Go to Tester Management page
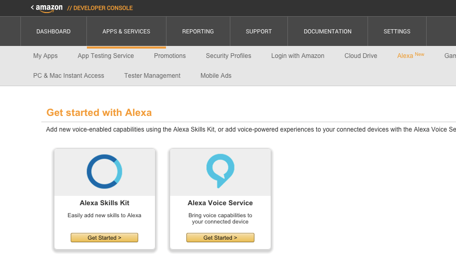Viewport: 456px width, 259px height. 152,76
